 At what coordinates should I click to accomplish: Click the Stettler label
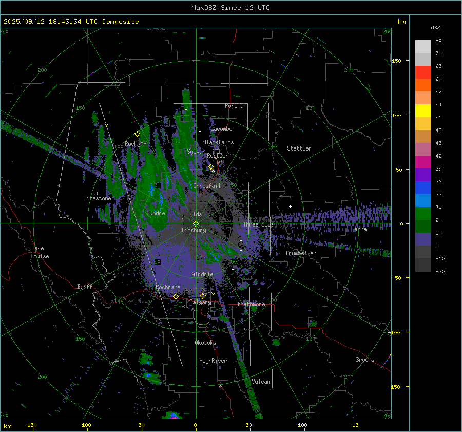(299, 148)
